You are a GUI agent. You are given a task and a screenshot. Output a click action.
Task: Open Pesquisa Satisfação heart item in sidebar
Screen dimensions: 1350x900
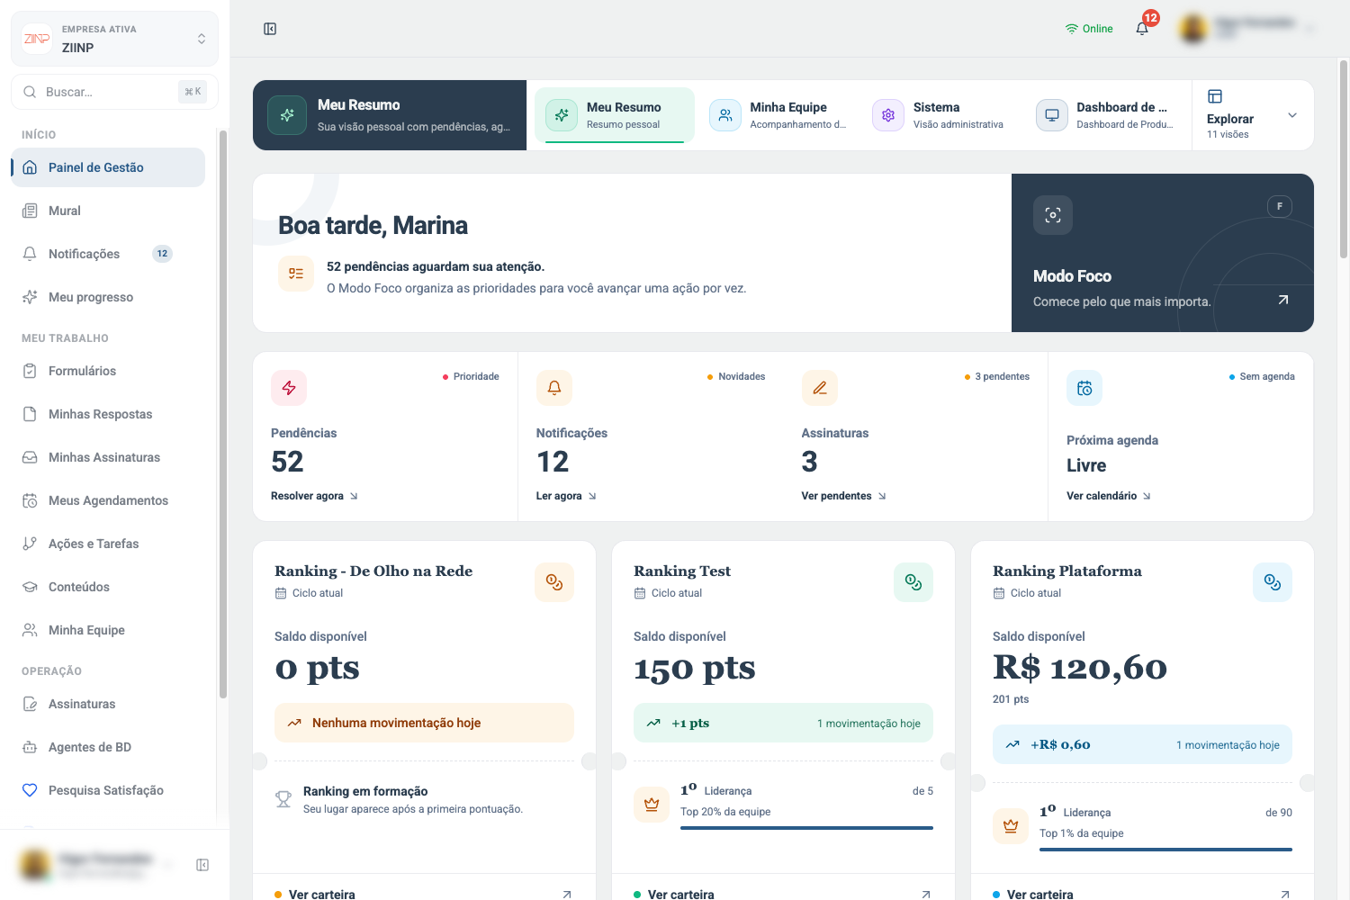tap(108, 790)
